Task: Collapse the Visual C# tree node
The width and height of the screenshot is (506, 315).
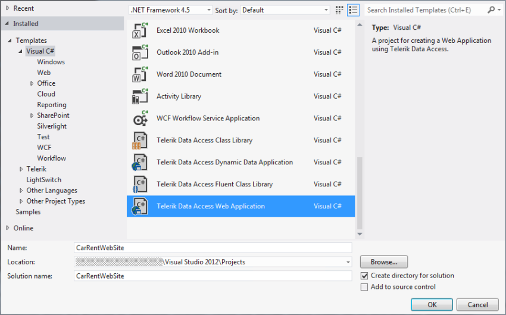Action: tap(20, 51)
